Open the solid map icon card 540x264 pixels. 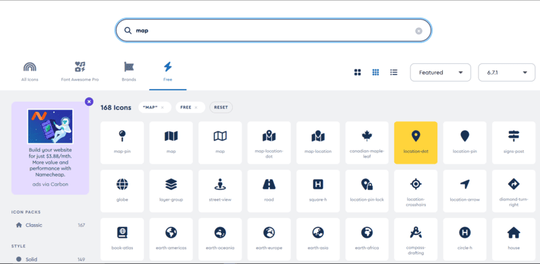pos(171,143)
